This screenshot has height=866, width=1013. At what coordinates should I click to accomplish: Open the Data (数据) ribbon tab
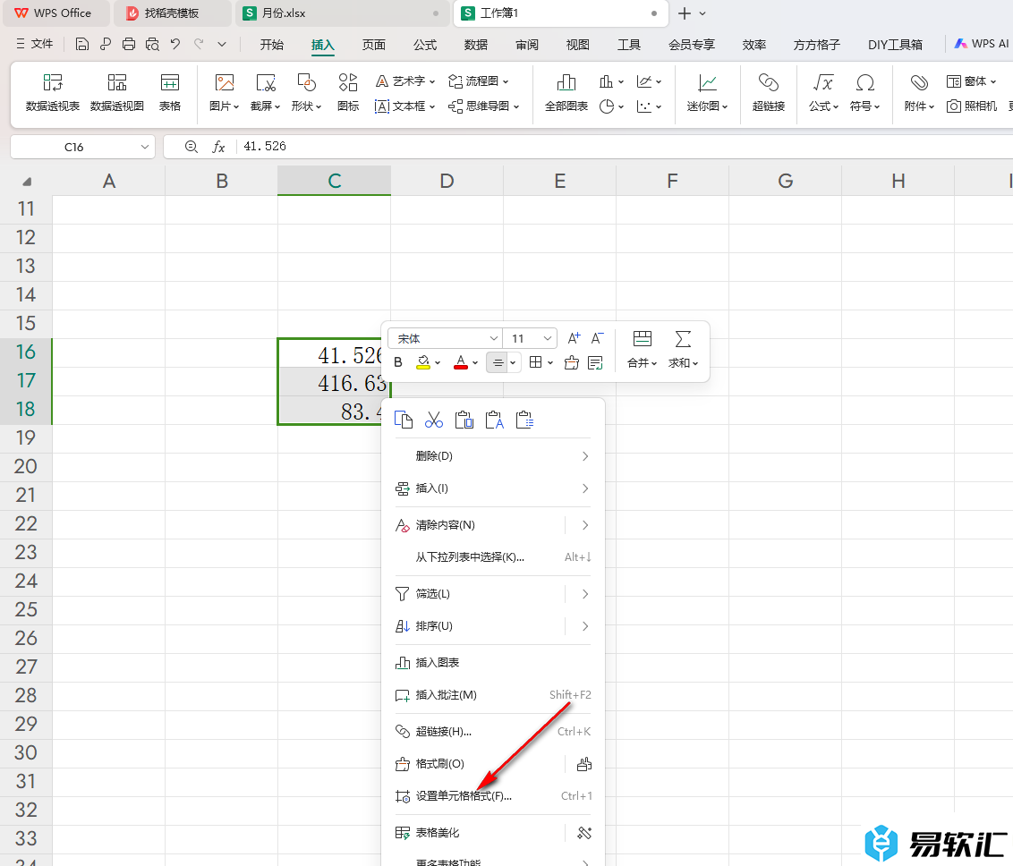tap(475, 45)
